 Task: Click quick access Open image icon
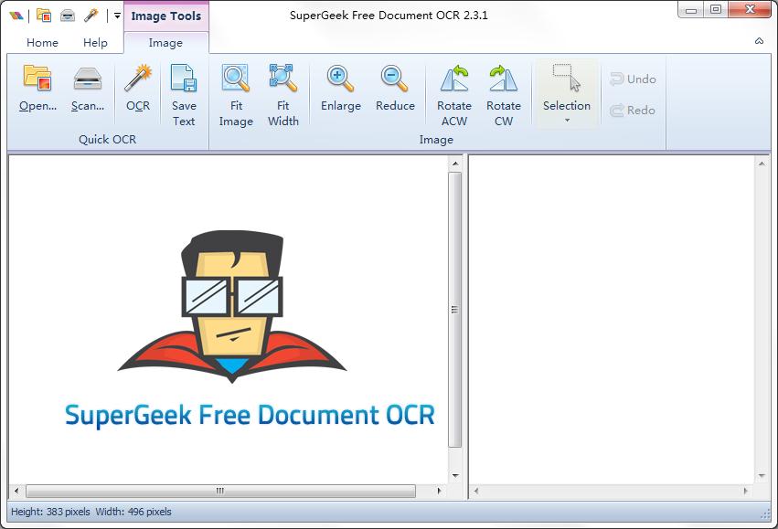pyautogui.click(x=44, y=16)
